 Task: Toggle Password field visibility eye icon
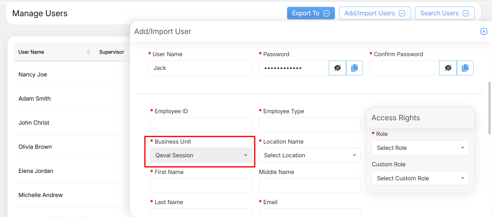(x=337, y=68)
